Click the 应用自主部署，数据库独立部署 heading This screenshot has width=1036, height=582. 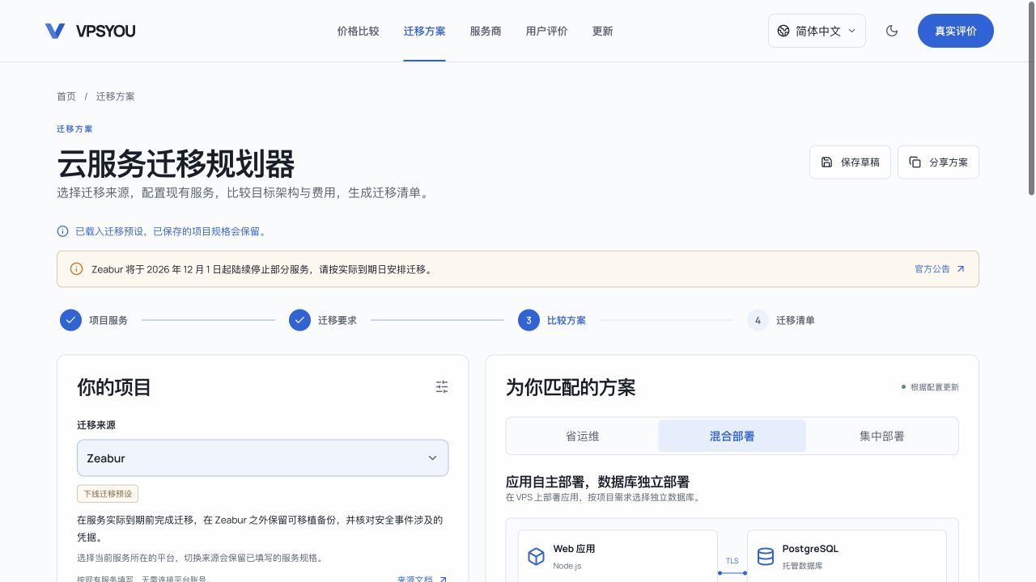point(597,482)
